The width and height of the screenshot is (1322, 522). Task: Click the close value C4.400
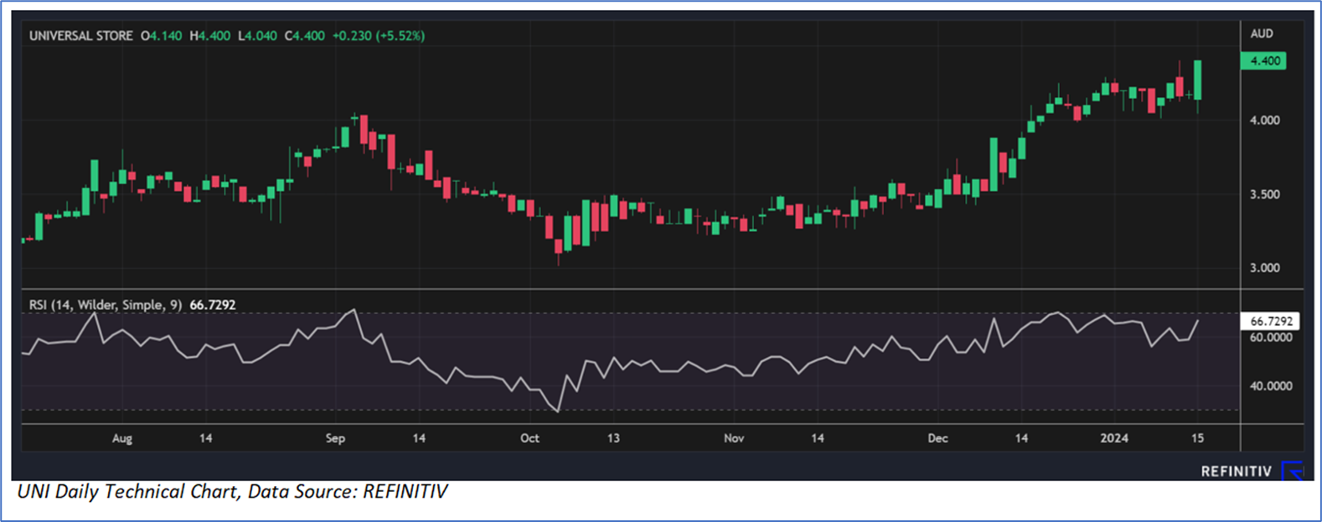(x=305, y=36)
